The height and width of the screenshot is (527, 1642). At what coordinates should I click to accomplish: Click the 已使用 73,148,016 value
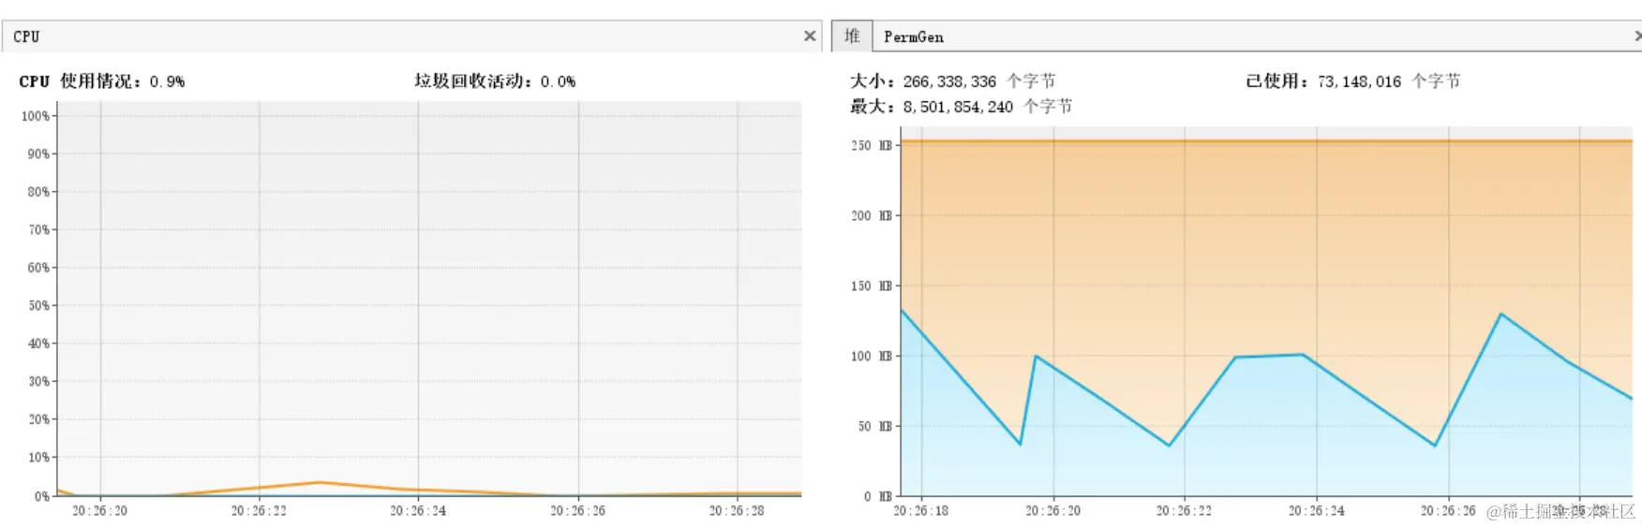(1359, 81)
